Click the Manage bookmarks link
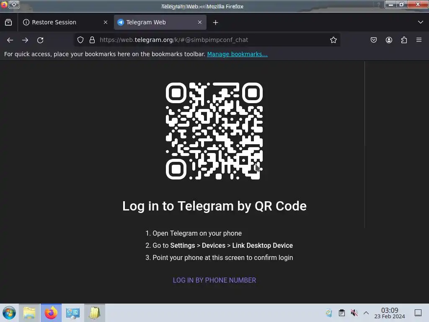 click(237, 54)
